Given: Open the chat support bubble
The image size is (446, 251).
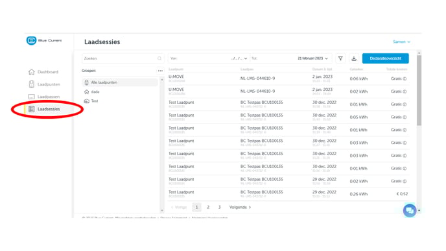Looking at the screenshot, I should 410,211.
